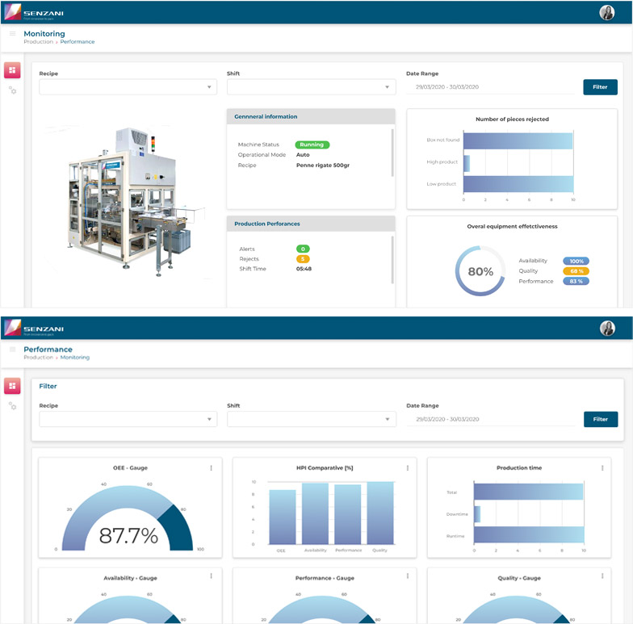
Task: Click the Box not found bar in rejected chart
Action: [518, 140]
